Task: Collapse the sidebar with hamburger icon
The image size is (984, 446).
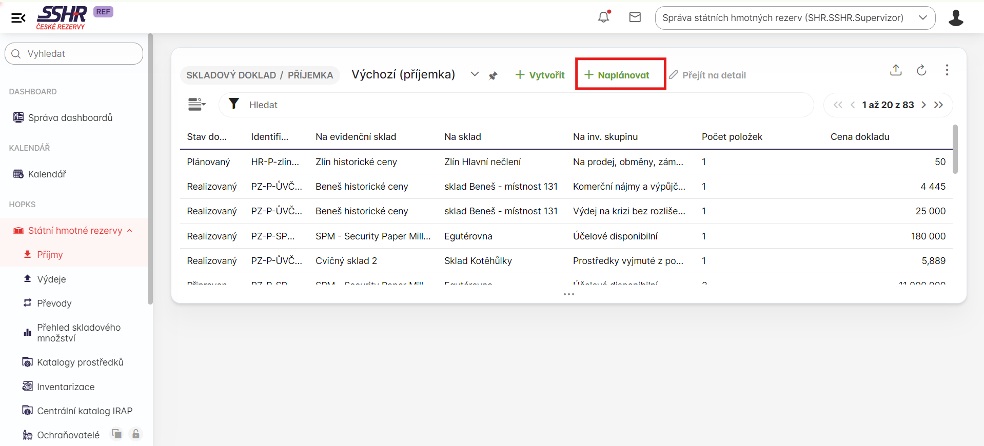Action: click(18, 18)
